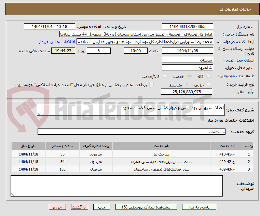Select the جزیی purchase type radio

click(209, 84)
